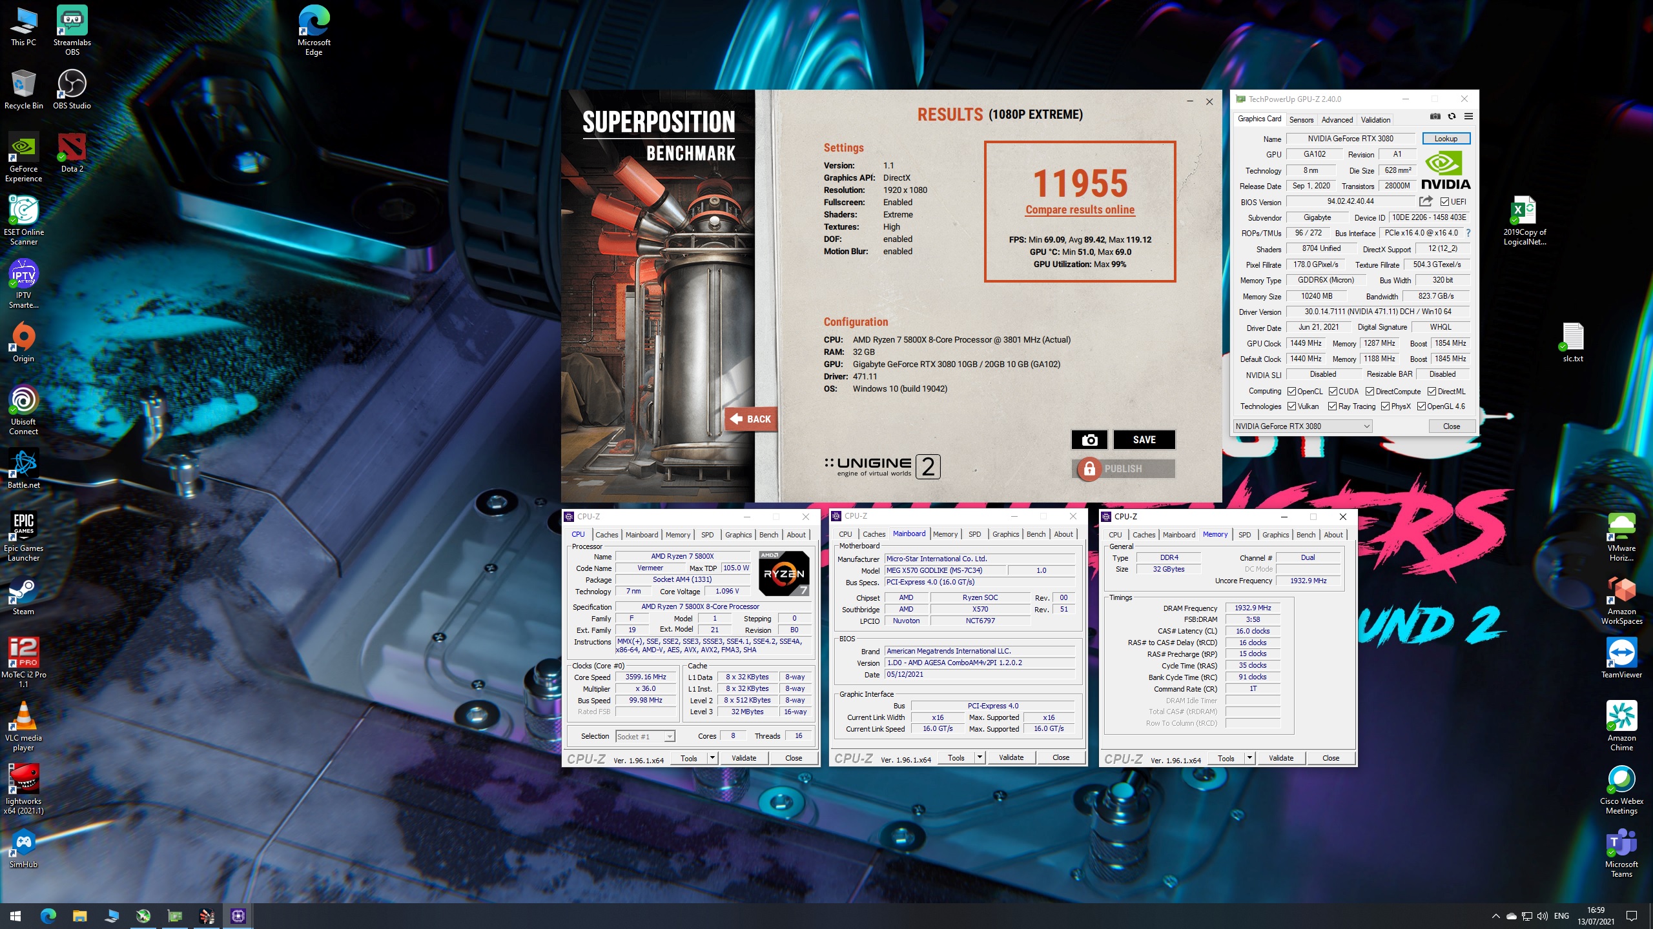Open Microsoft Teams desktop icon
1653x929 pixels.
(x=1621, y=853)
